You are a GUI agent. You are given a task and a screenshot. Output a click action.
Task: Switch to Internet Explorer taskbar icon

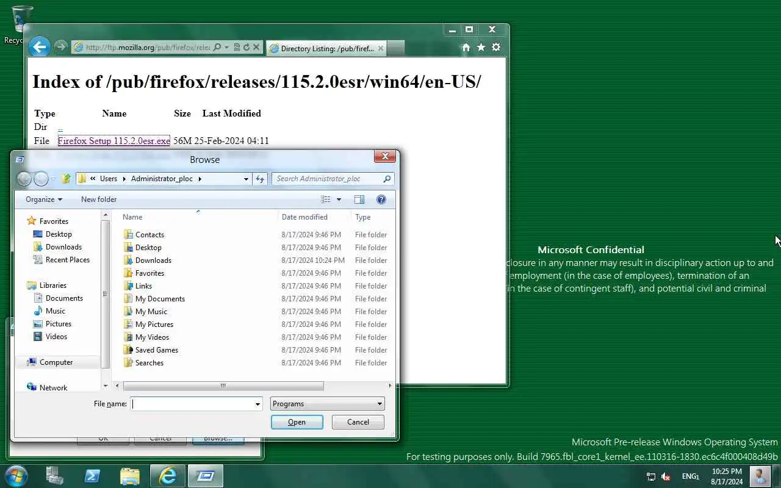coord(167,476)
